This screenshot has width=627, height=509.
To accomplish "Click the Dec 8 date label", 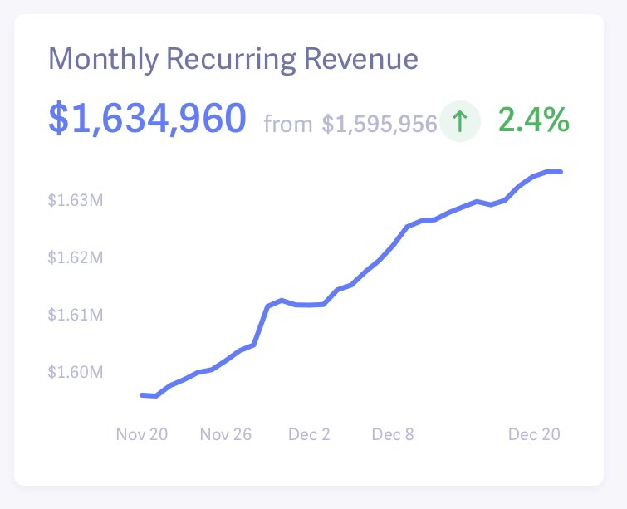I will 393,434.
